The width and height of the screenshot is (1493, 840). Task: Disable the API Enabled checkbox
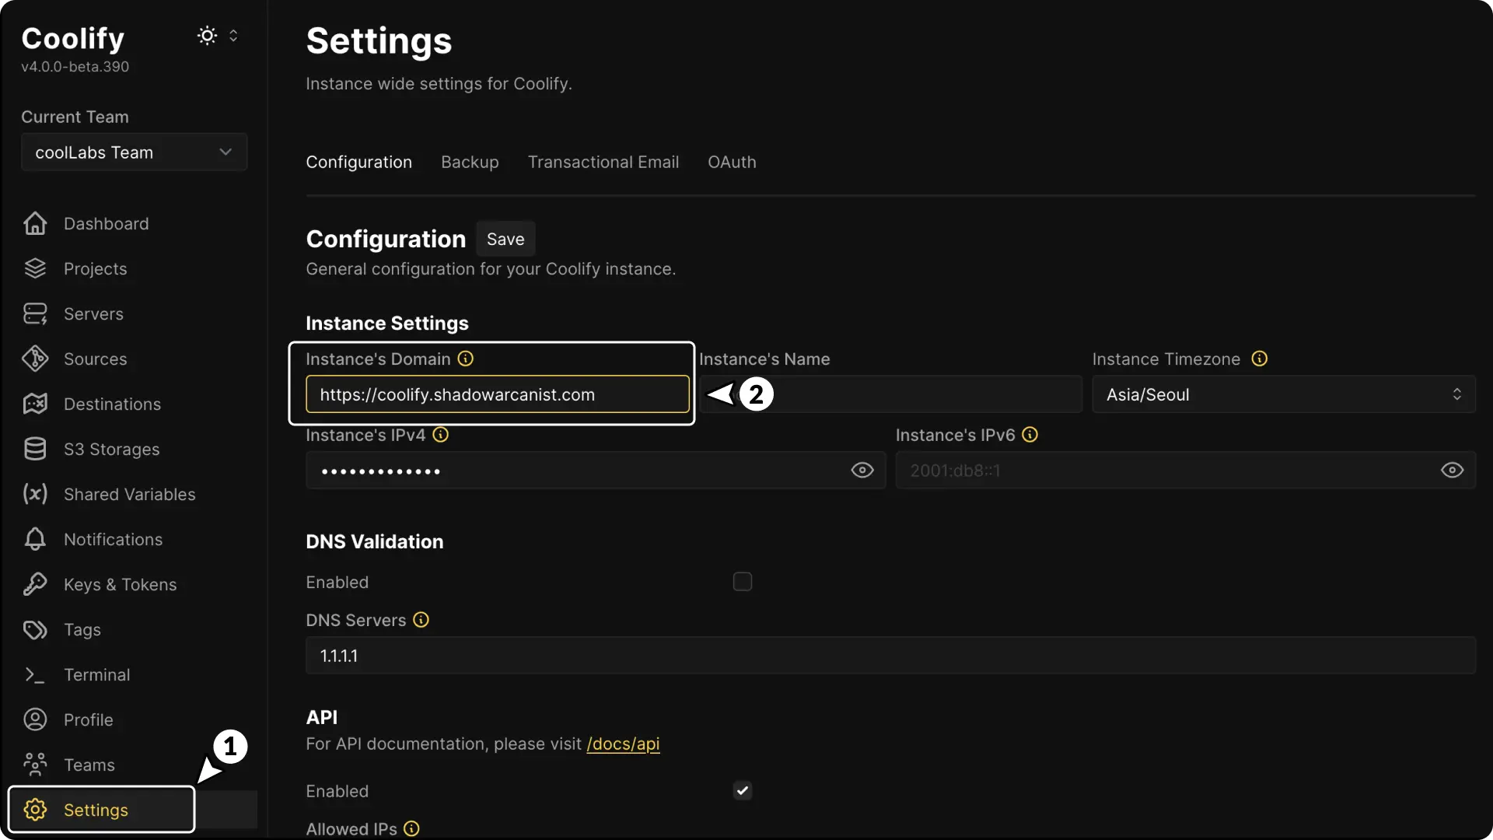742,791
